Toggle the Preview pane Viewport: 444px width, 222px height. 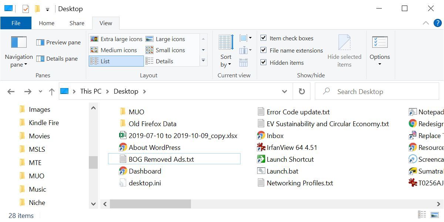point(58,42)
